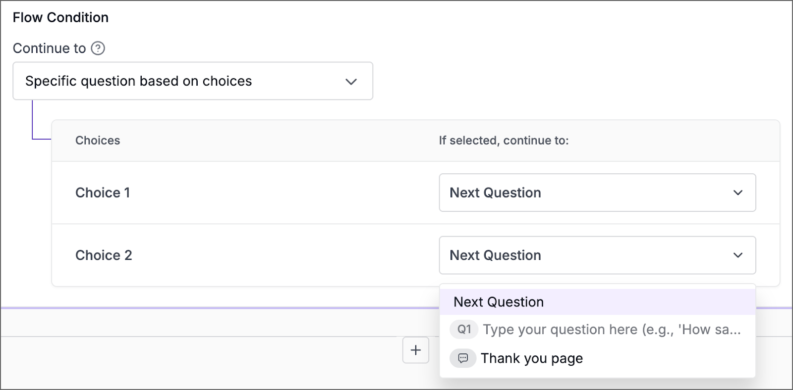This screenshot has width=793, height=390.
Task: Select 'Next Question' in the open menu
Action: coord(498,301)
